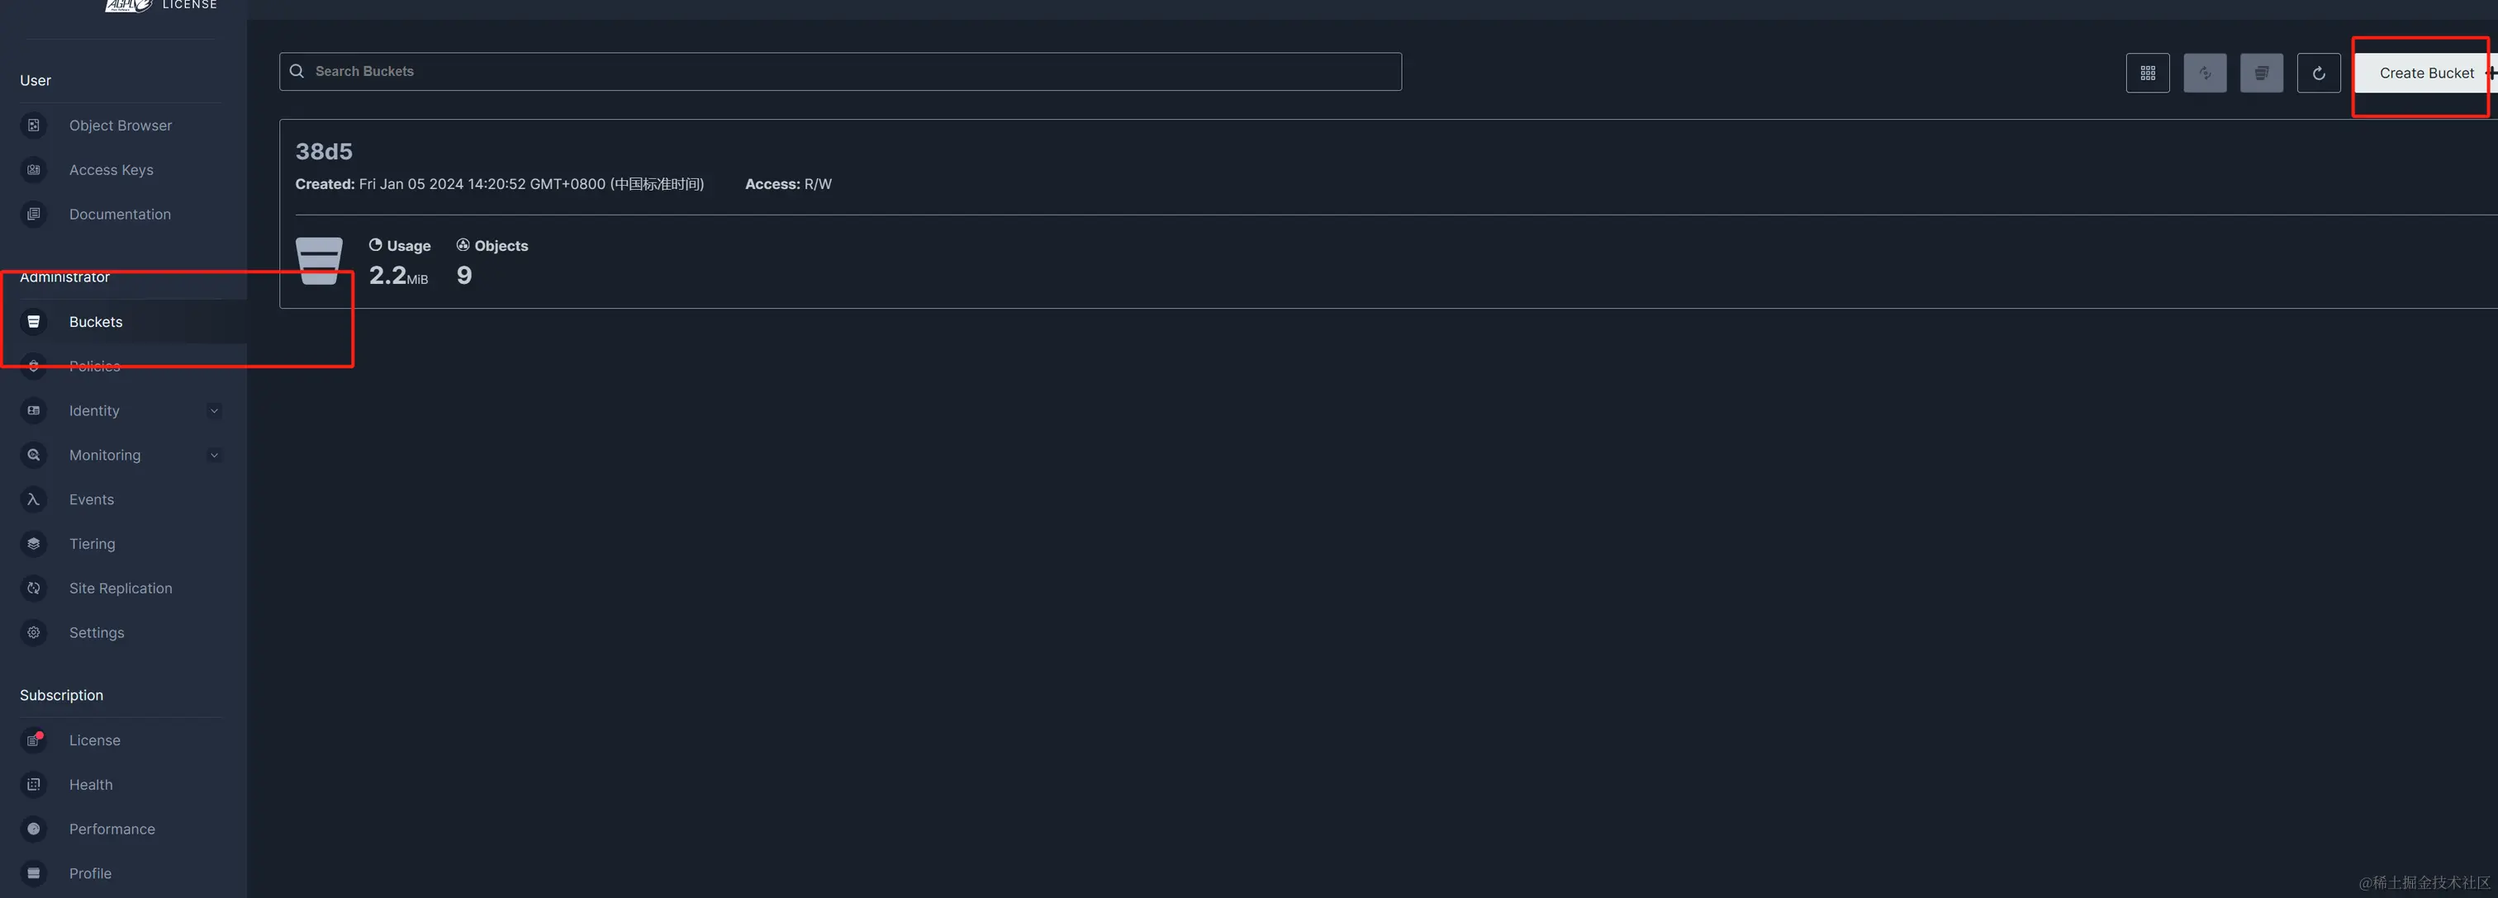Expand the Identity section
The image size is (2498, 898).
(214, 411)
